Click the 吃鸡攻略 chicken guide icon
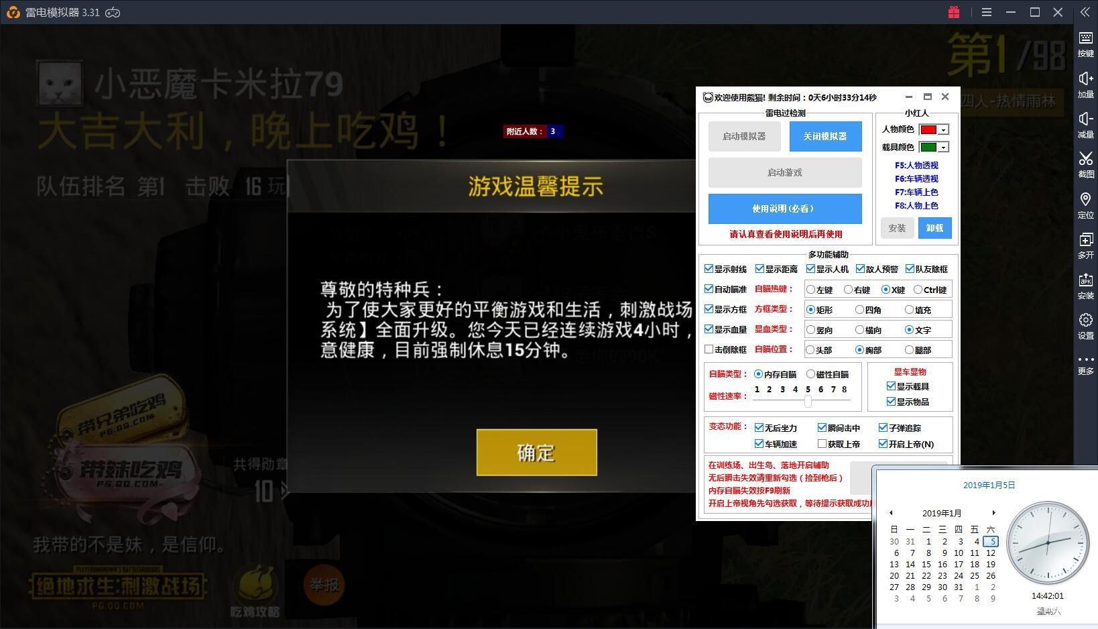This screenshot has height=629, width=1098. coord(255,591)
